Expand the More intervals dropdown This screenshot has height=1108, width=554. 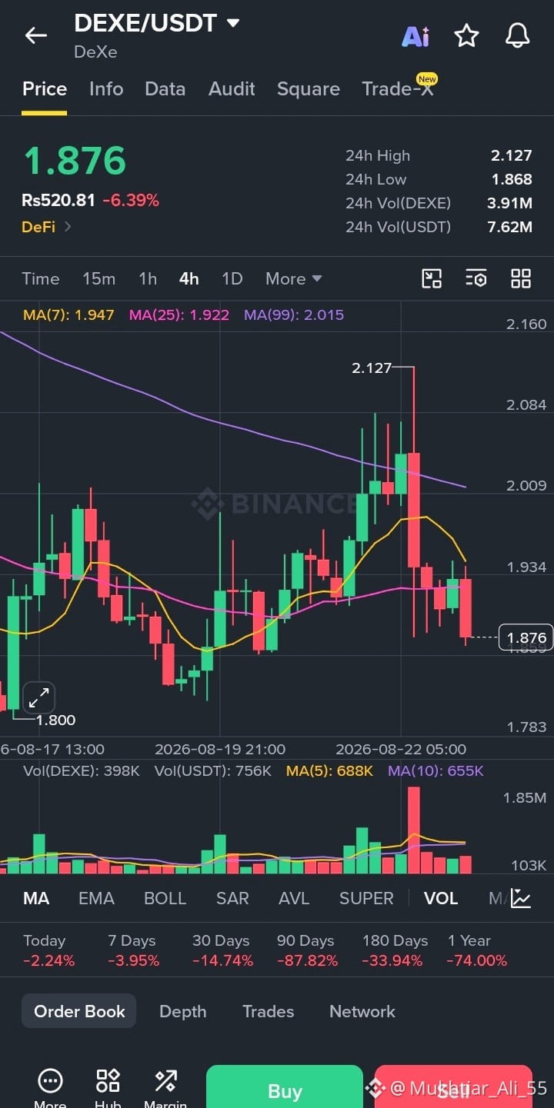tap(293, 278)
